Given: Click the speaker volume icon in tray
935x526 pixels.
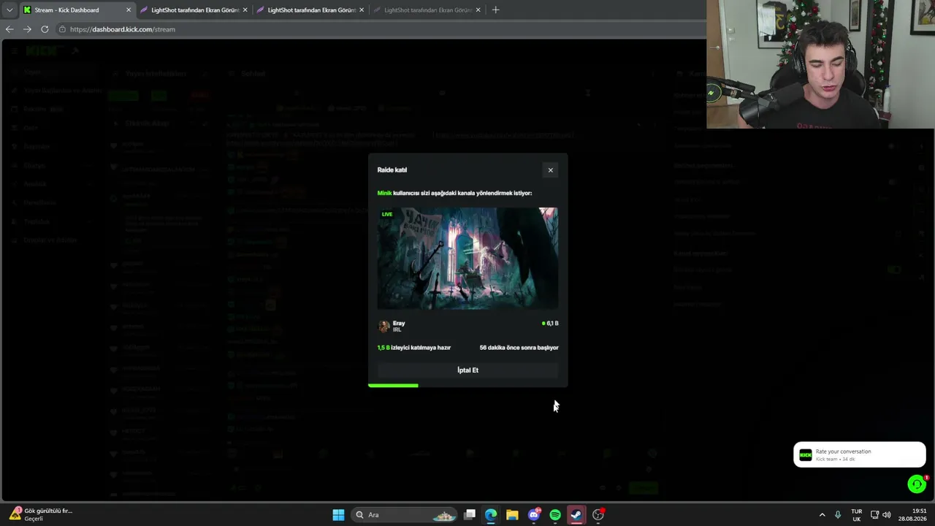Looking at the screenshot, I should (887, 515).
